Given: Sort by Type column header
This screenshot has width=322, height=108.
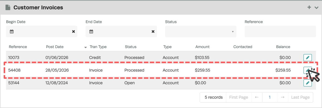Looking at the screenshot, I should 167,47.
